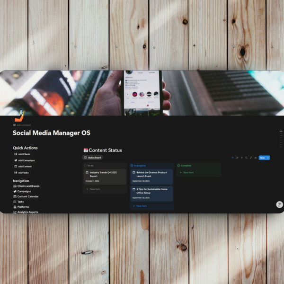Open the filter icon in Content Status toolbar
284x284 pixels.
pyautogui.click(x=232, y=158)
